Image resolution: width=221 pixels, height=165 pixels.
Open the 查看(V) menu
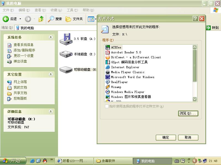click(40, 10)
